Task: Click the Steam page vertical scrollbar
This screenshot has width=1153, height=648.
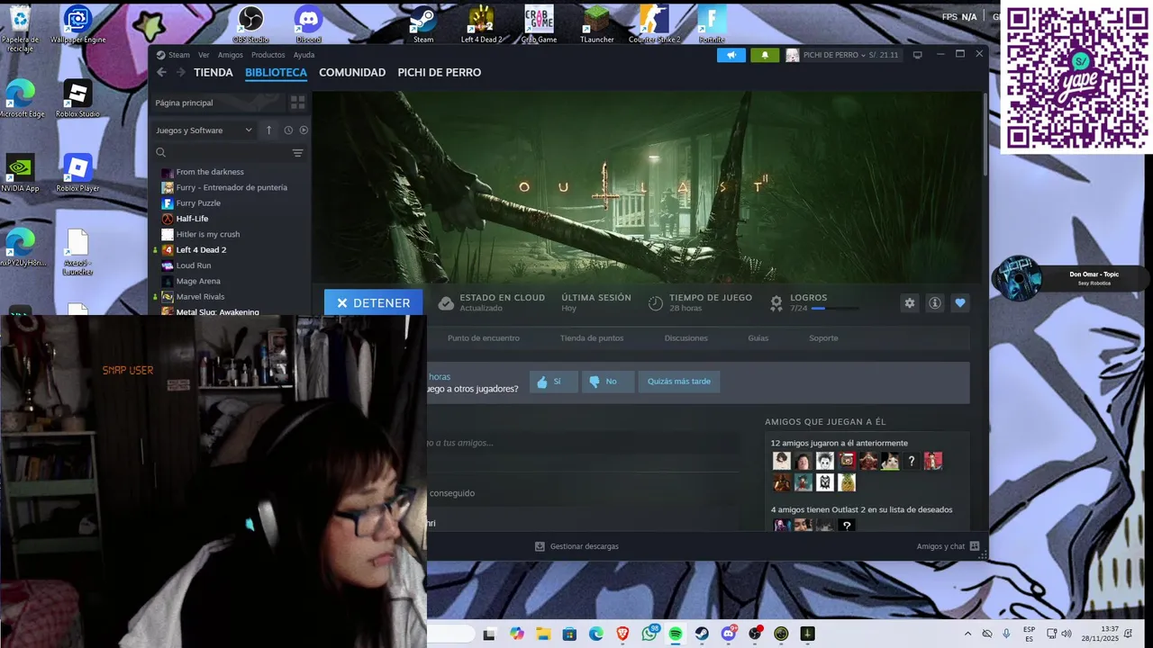Action: (x=985, y=135)
